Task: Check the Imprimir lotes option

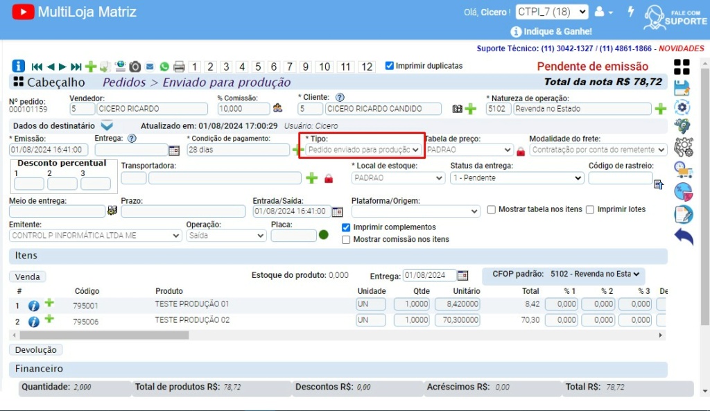Action: pyautogui.click(x=590, y=209)
